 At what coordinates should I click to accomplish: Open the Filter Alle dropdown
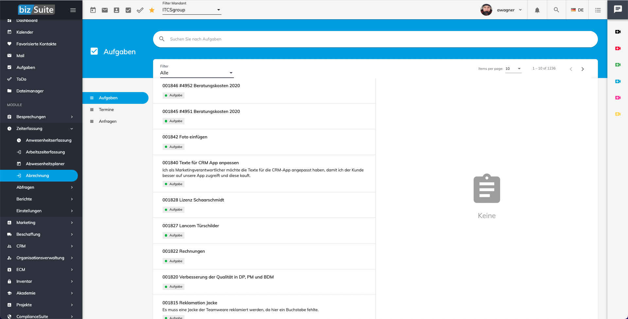click(x=197, y=73)
